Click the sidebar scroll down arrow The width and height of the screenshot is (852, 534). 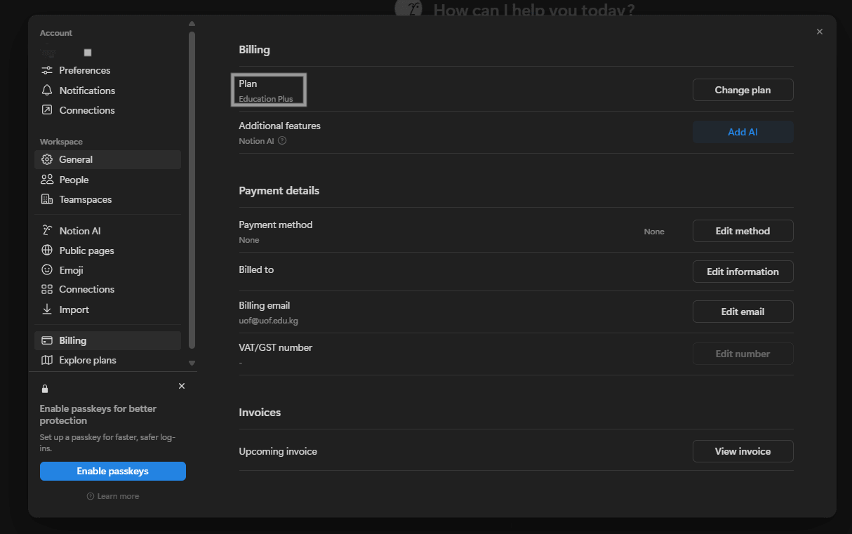[192, 363]
